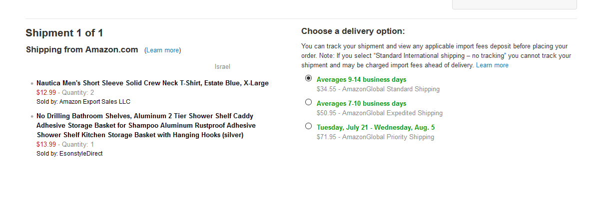This screenshot has height=206, width=597.
Task: Click the "Tuesday, July 21 - Wednesday, Aug. 5" label
Action: (x=376, y=127)
